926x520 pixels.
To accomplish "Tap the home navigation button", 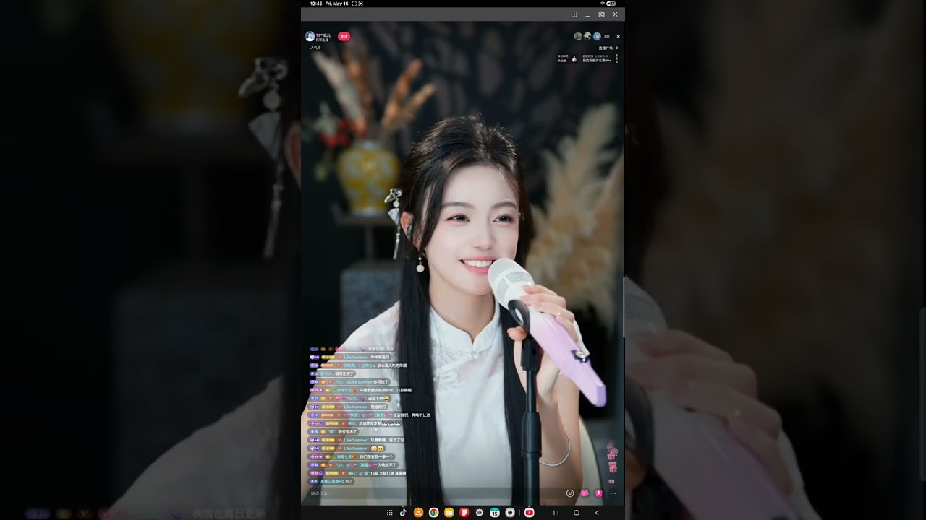I will coord(576,513).
